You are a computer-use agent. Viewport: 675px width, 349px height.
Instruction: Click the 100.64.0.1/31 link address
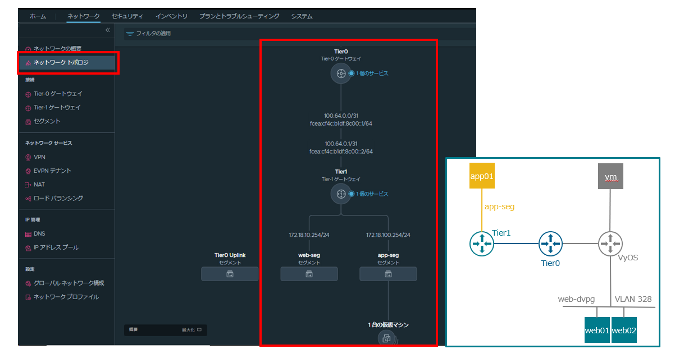coord(341,144)
